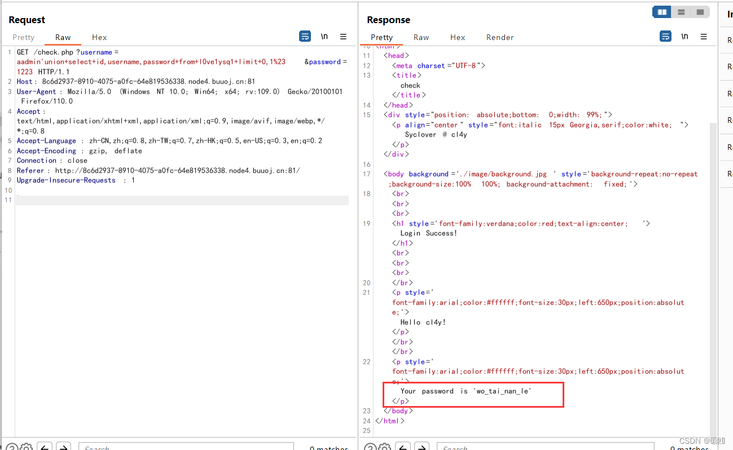Click the union select injection payload line
The image size is (733, 450).
(151, 62)
